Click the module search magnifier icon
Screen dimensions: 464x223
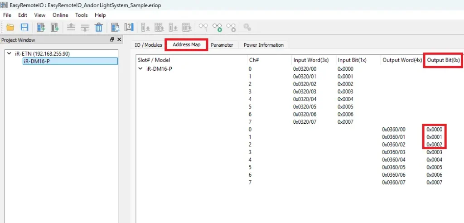pyautogui.click(x=115, y=28)
